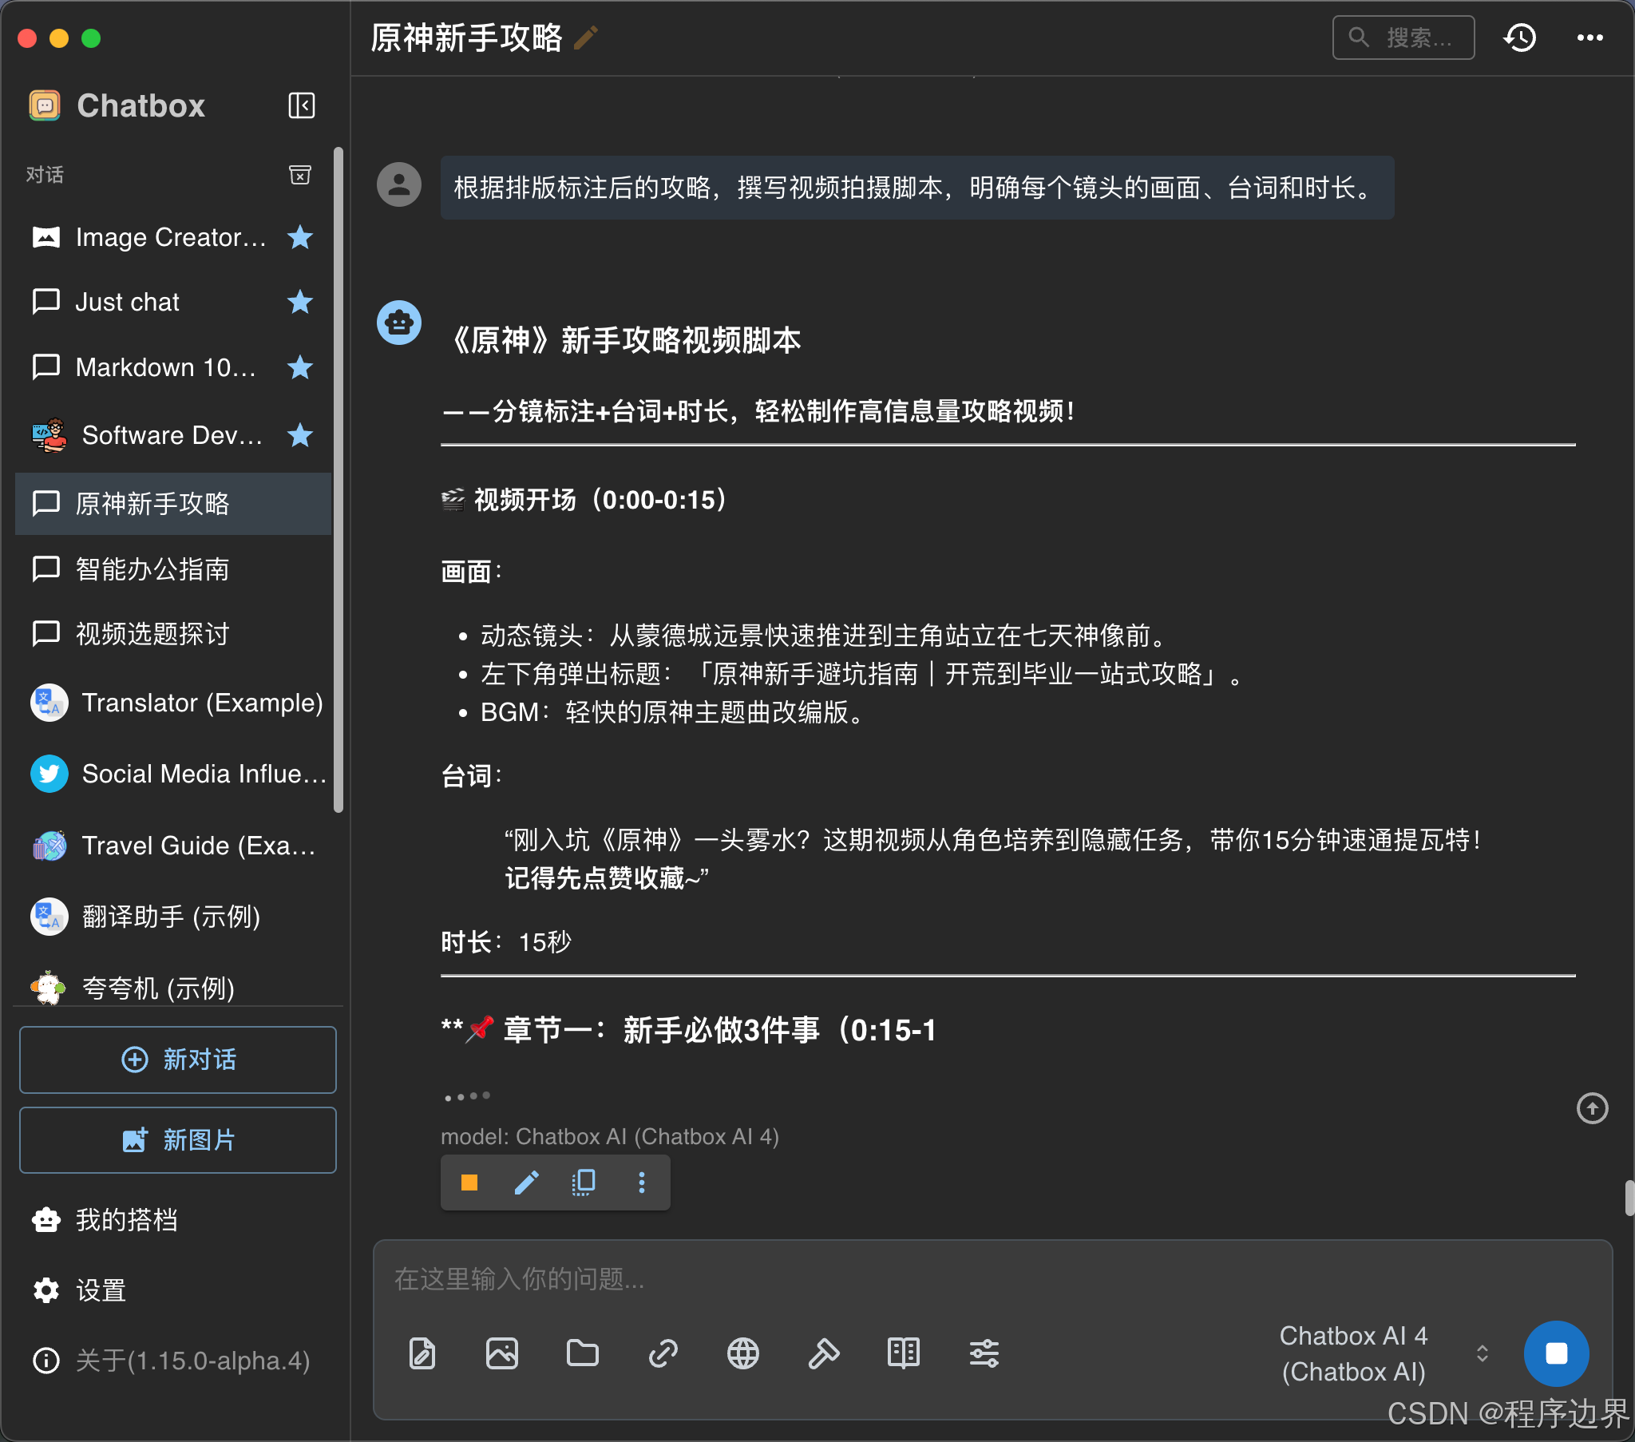
Task: Click the user message about 视频拍摄脚本
Action: [916, 188]
